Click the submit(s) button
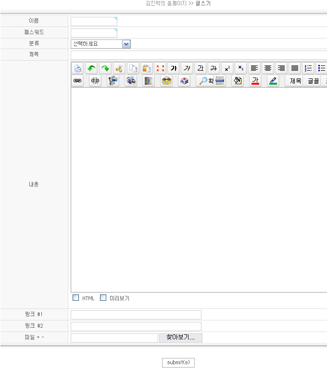The width and height of the screenshot is (327, 370). click(178, 362)
